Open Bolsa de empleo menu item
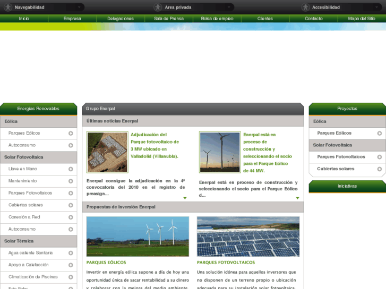Screen dimensions: 386x289 217,19
